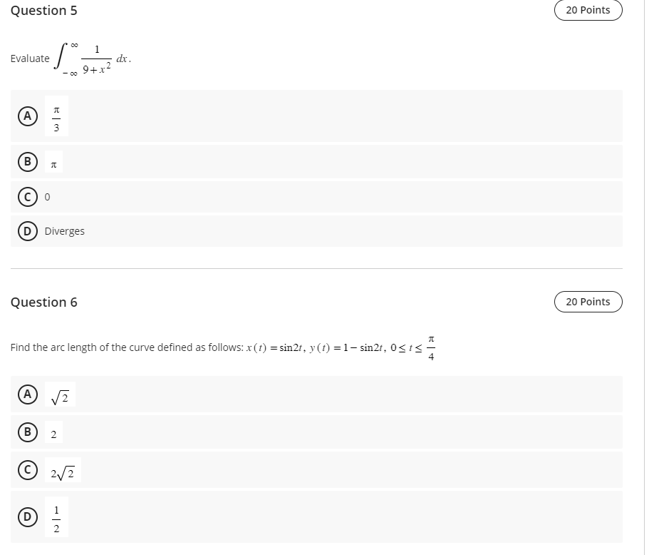Click the Question 6 heading
Screen dimensions: 654x555
44,302
